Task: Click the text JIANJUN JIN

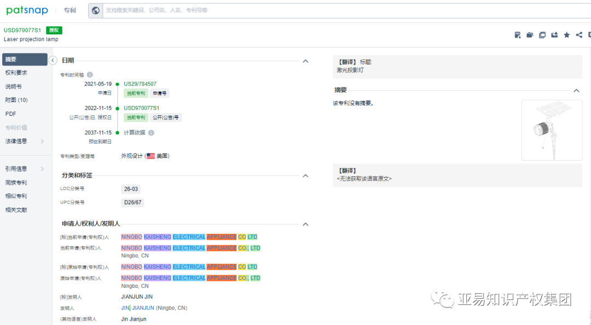Action: [137, 297]
